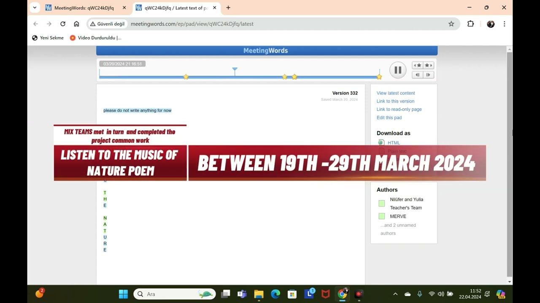The image size is (540, 303).
Task: Open the volume control in tray
Action: click(x=441, y=294)
